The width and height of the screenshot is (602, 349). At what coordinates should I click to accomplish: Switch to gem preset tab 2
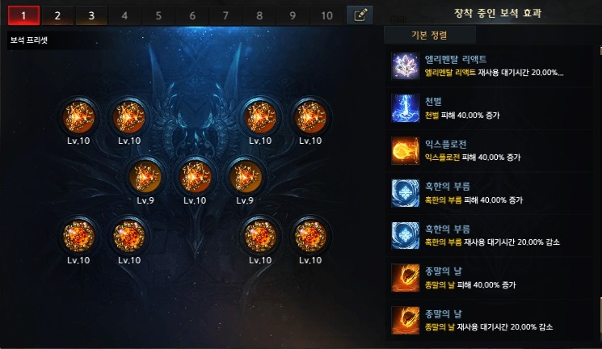[x=57, y=15]
